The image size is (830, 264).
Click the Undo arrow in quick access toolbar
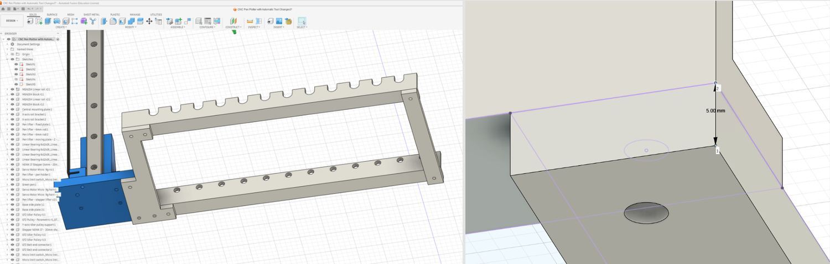[29, 9]
